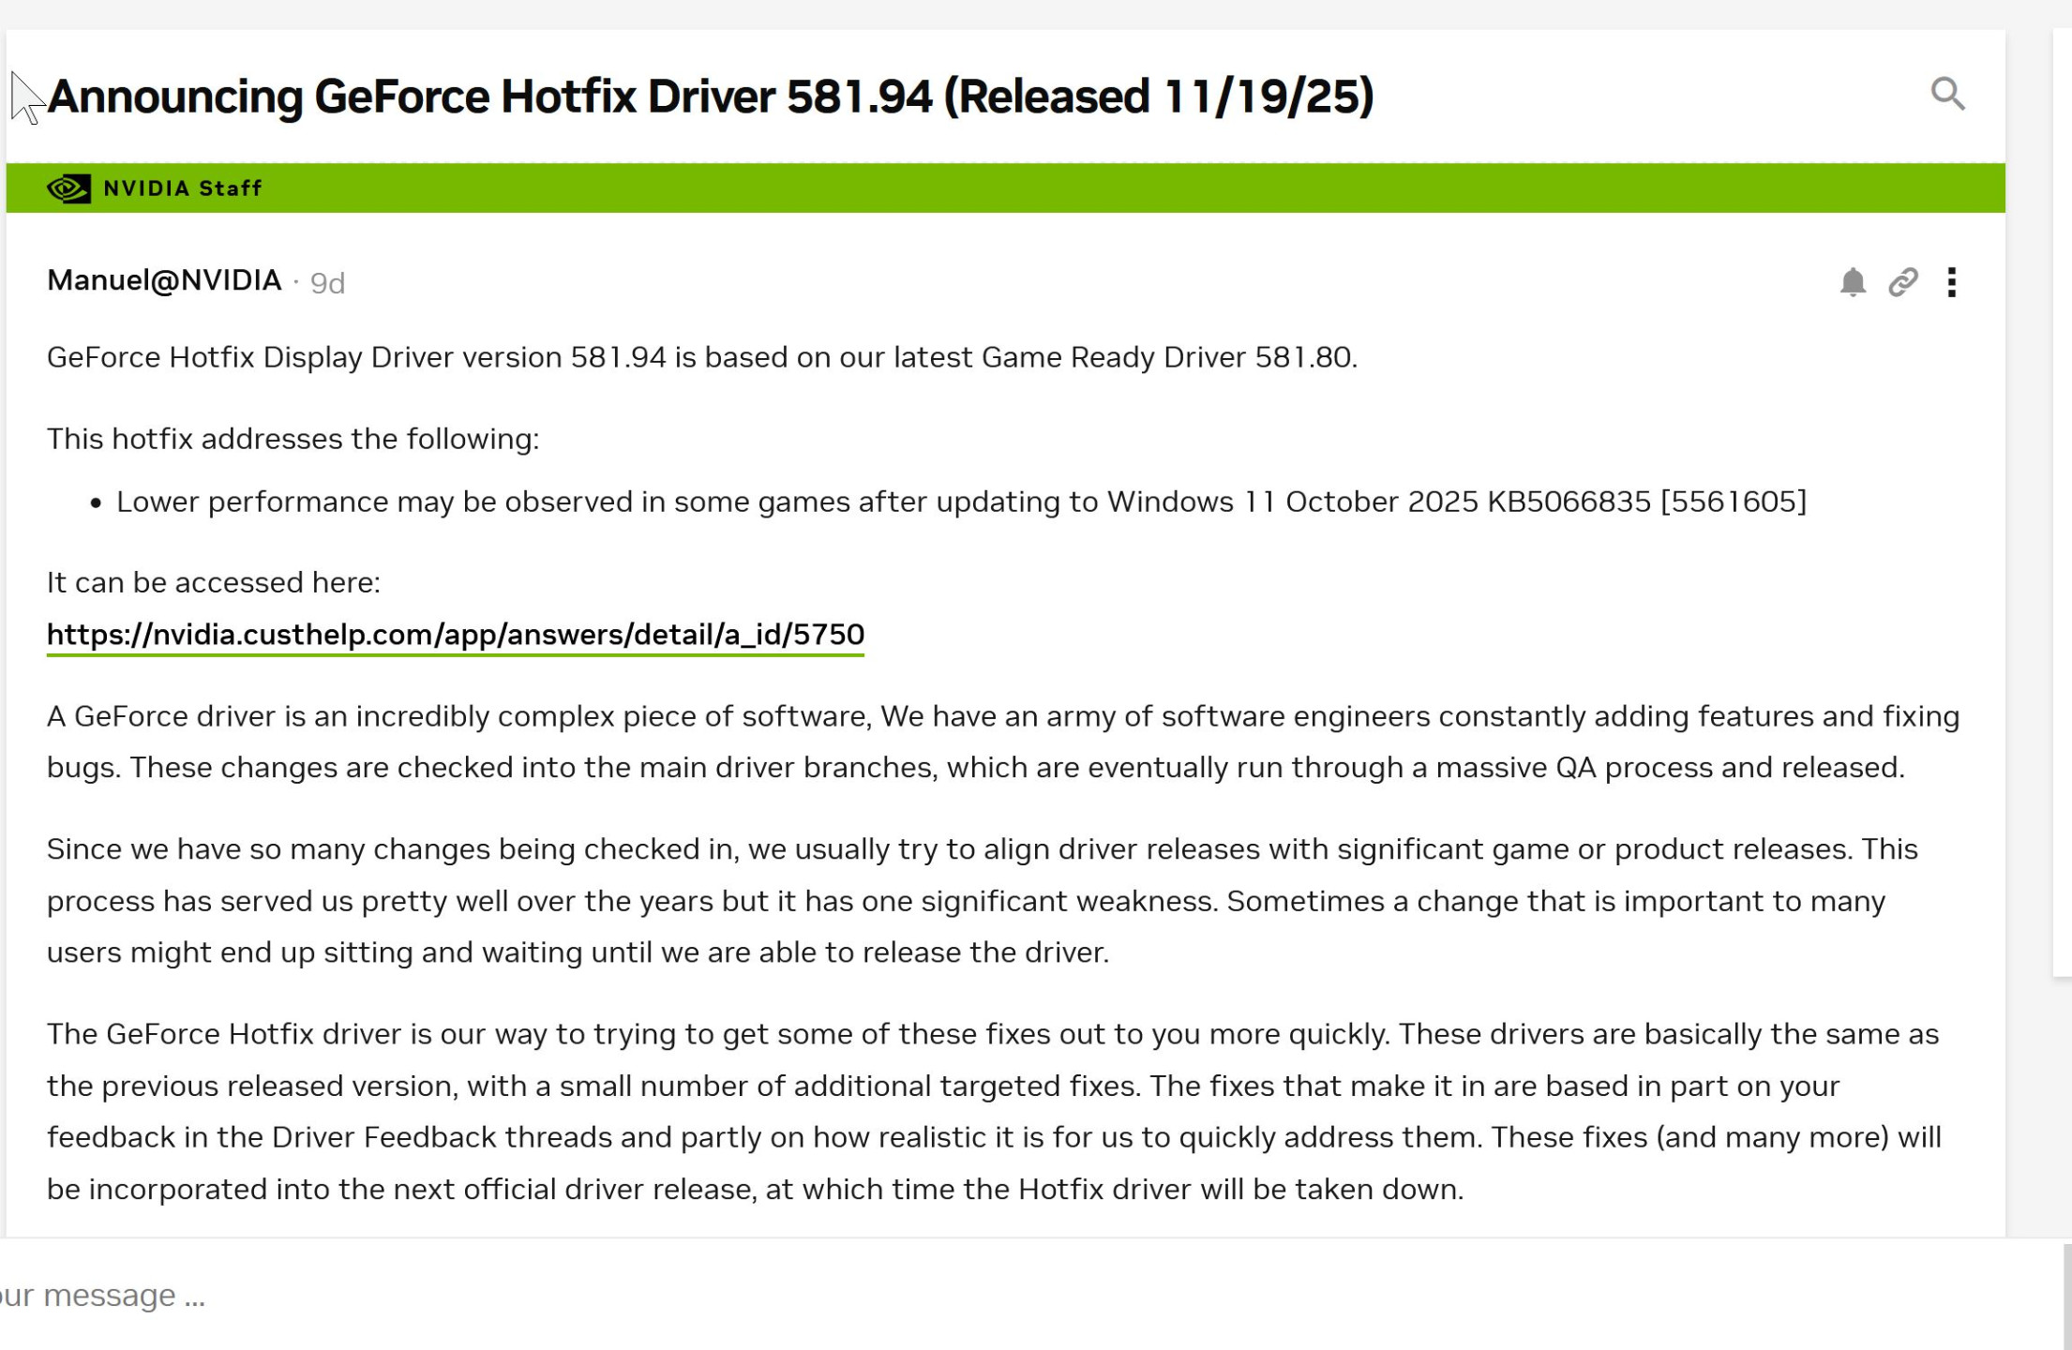This screenshot has width=2072, height=1350.
Task: Click the copy post link chain icon
Action: point(1902,282)
